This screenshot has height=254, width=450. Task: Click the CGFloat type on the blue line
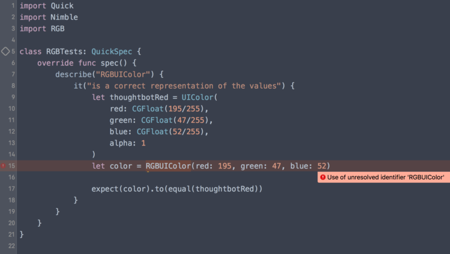click(152, 132)
